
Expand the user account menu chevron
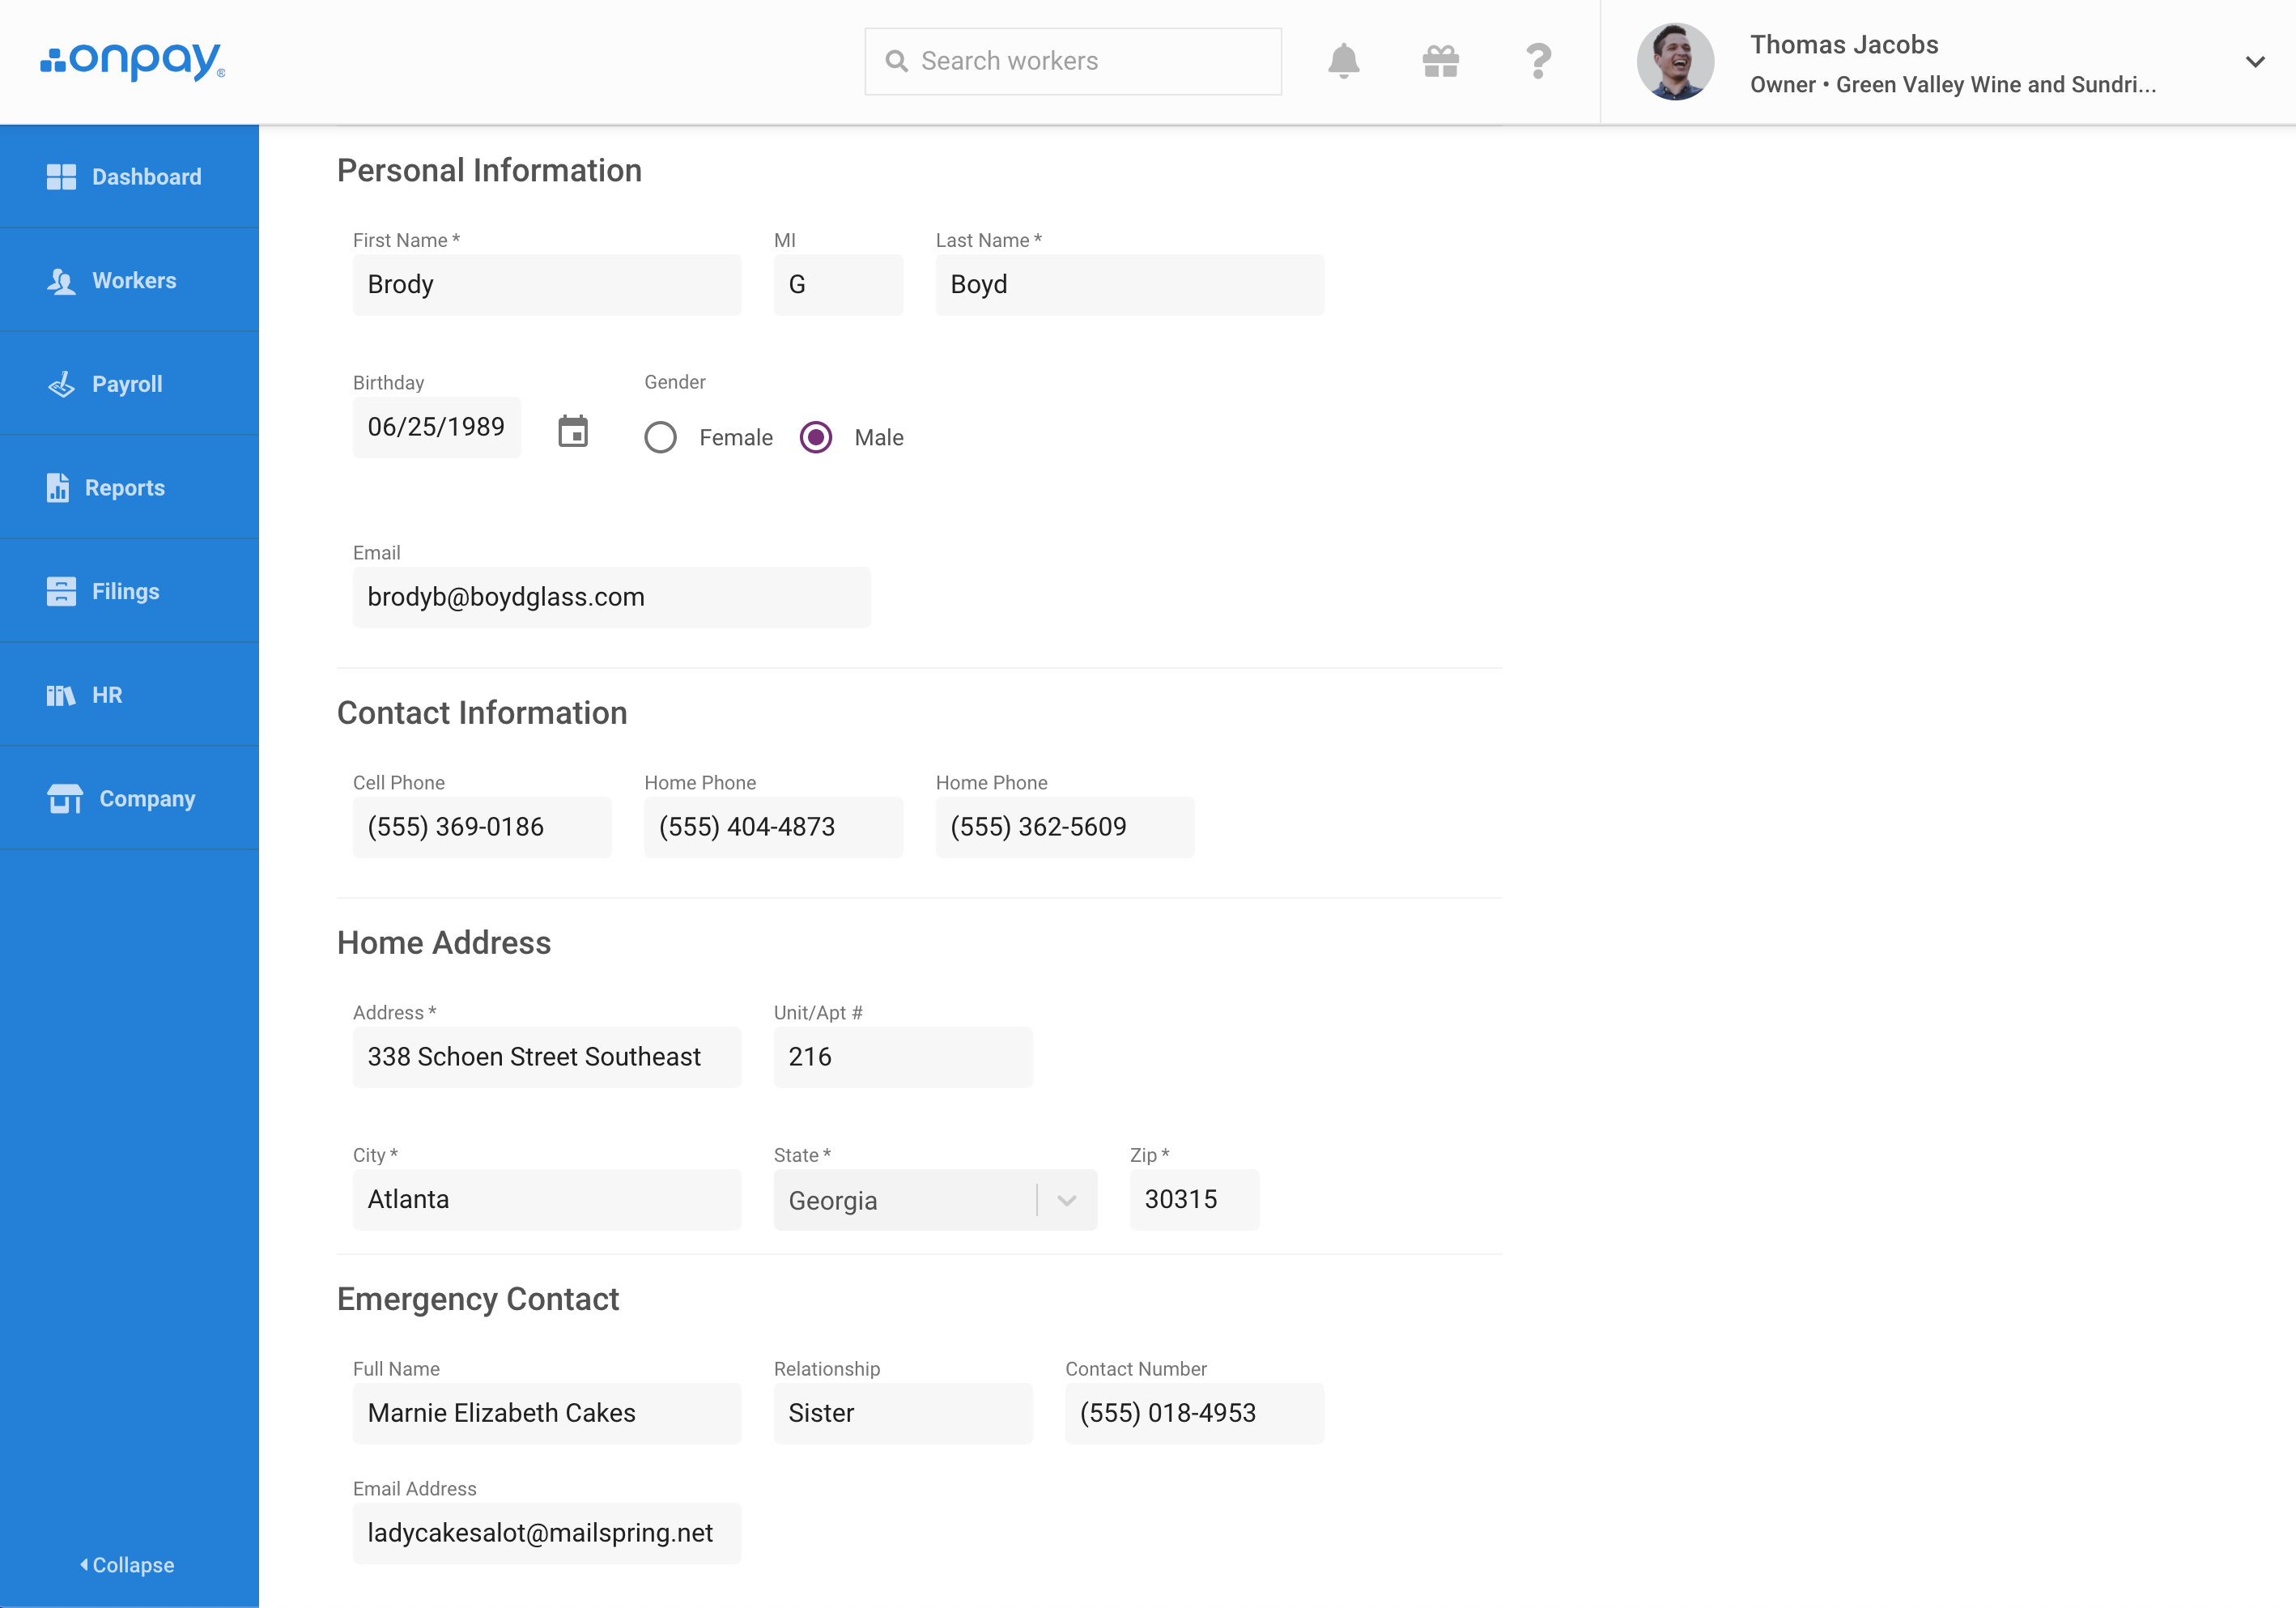point(2255,61)
